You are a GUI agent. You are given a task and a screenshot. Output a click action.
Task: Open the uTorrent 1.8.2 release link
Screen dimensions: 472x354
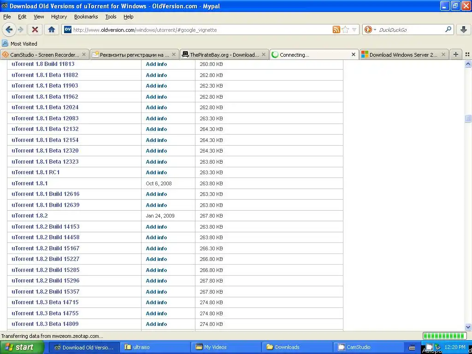click(29, 216)
